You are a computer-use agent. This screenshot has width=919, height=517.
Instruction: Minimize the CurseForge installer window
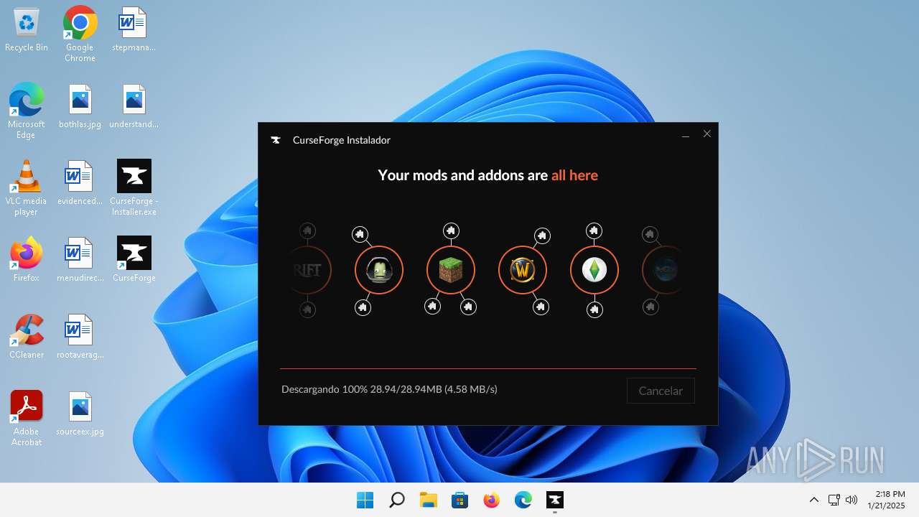point(686,134)
